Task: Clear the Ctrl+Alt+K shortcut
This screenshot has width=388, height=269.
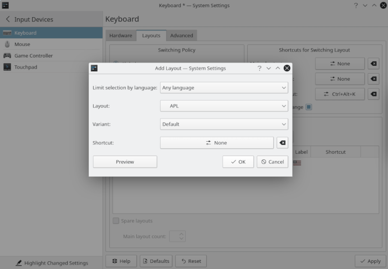Action: pyautogui.click(x=374, y=94)
